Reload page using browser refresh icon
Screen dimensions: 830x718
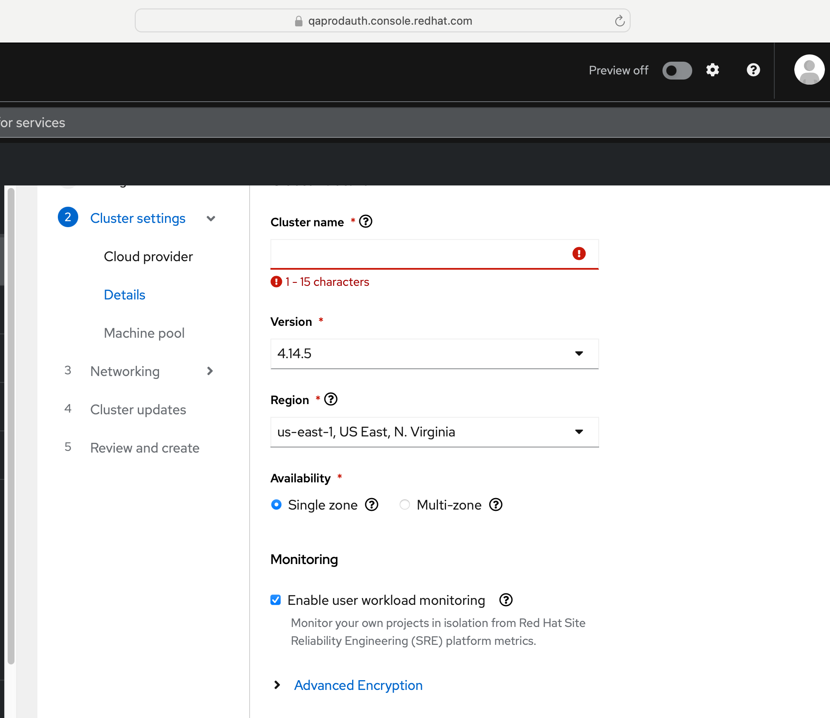tap(620, 21)
